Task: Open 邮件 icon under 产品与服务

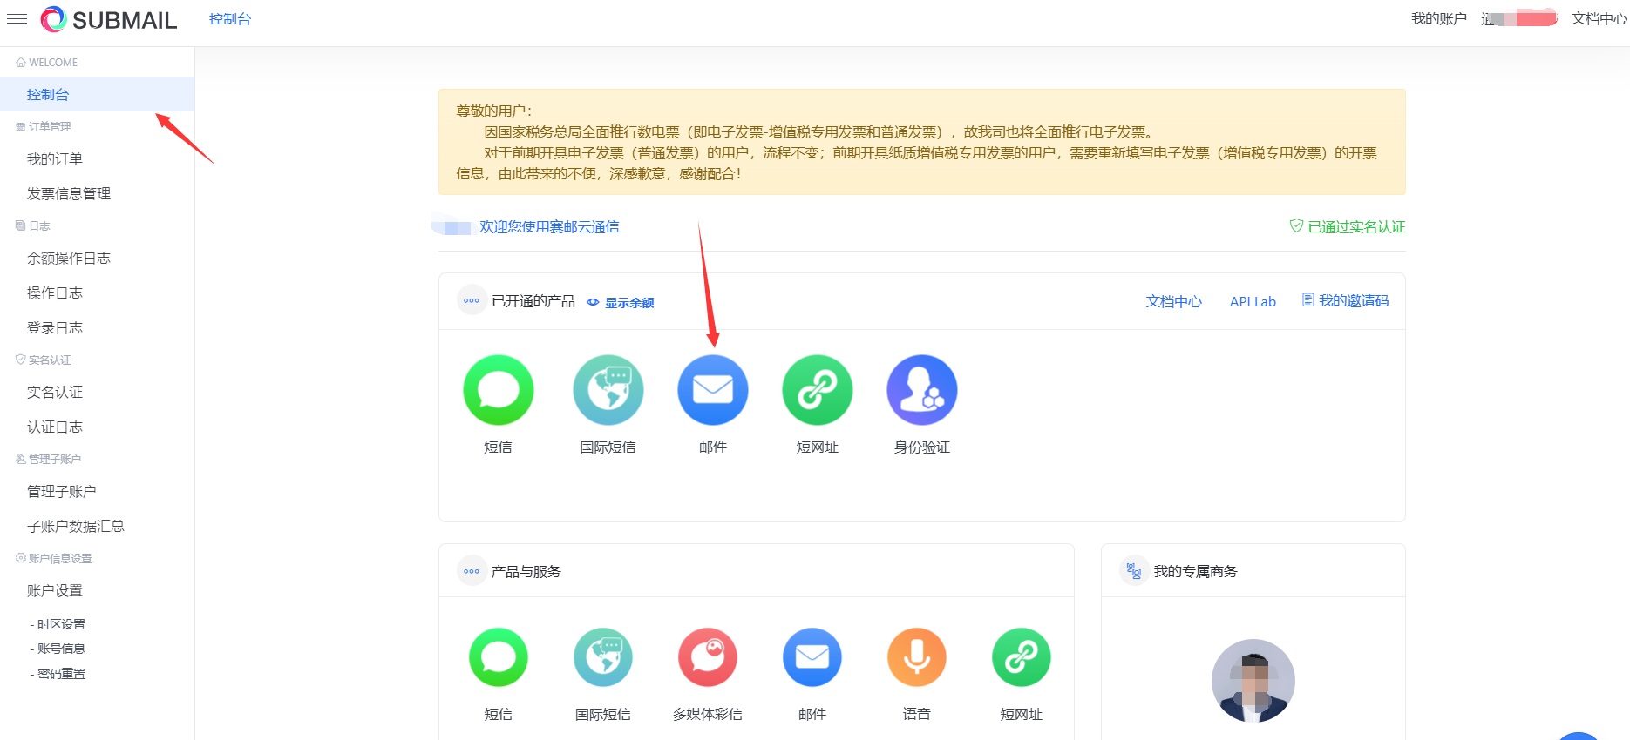Action: coord(812,657)
